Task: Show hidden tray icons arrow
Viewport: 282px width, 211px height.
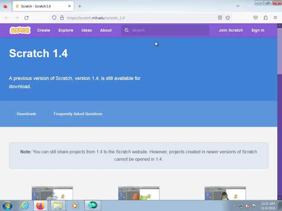Action: pyautogui.click(x=234, y=206)
